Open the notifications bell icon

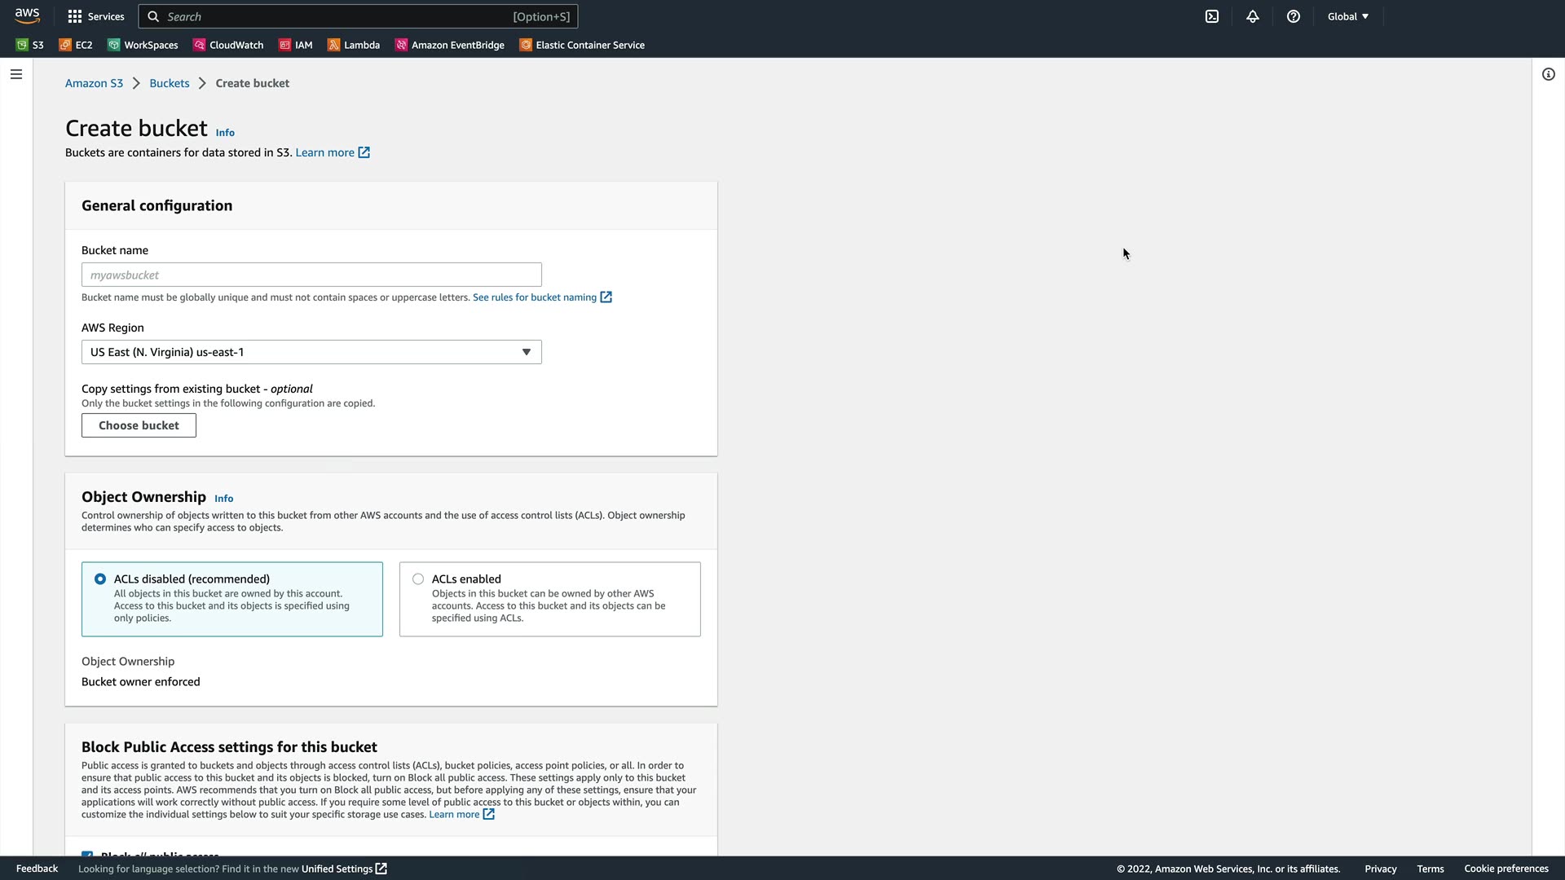[x=1253, y=16]
